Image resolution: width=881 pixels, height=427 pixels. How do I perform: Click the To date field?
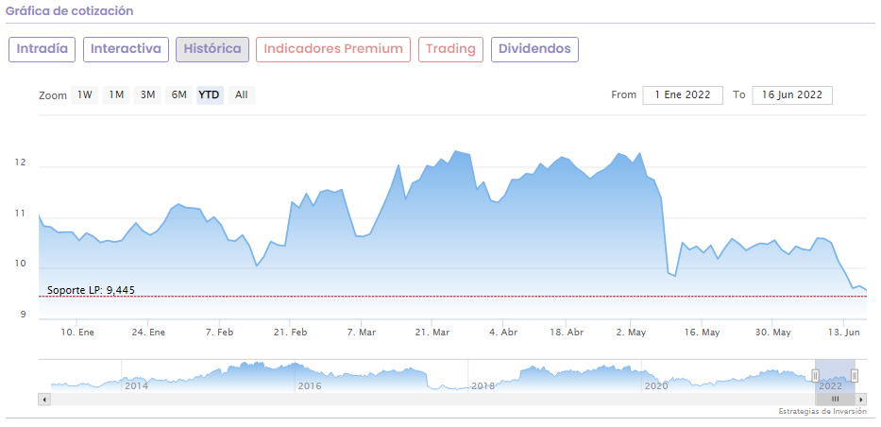point(792,94)
